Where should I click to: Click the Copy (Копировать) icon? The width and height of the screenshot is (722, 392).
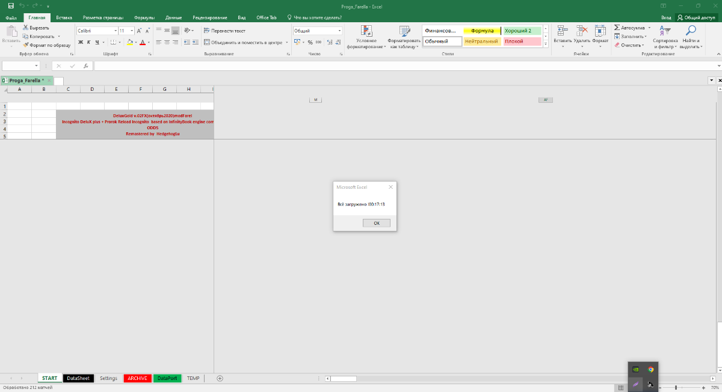click(x=25, y=36)
